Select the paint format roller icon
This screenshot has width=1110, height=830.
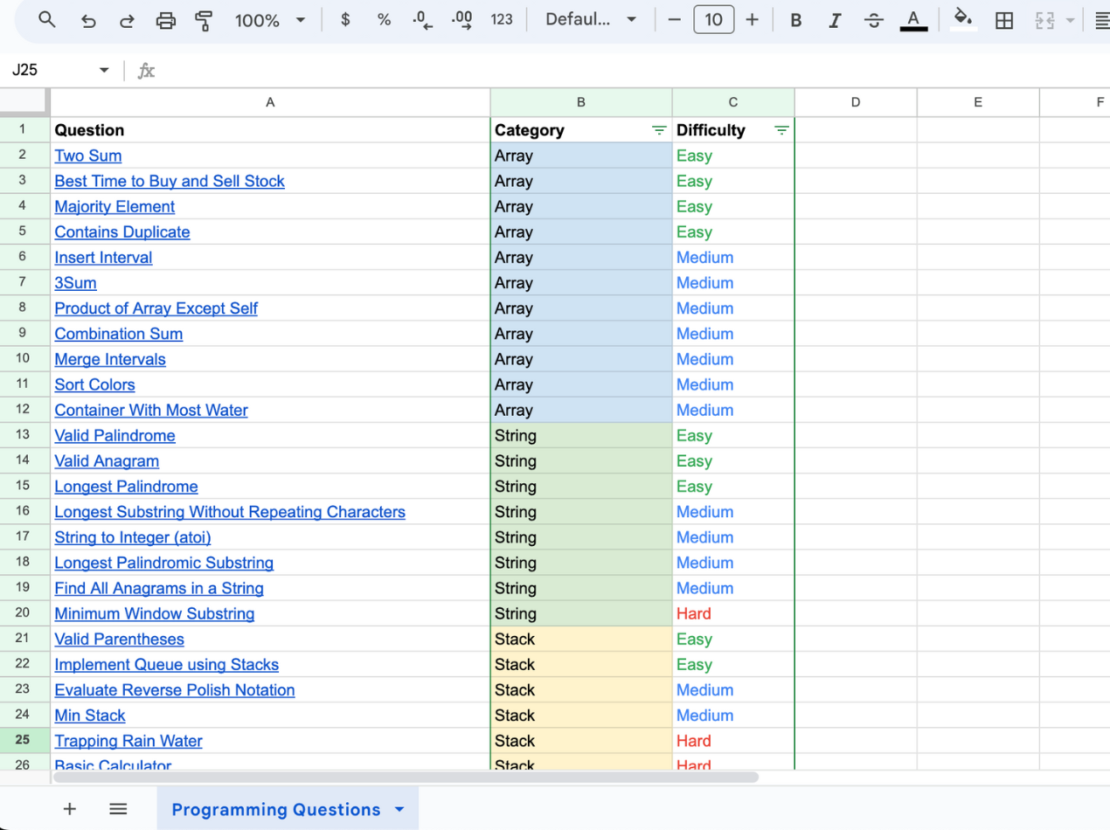204,20
